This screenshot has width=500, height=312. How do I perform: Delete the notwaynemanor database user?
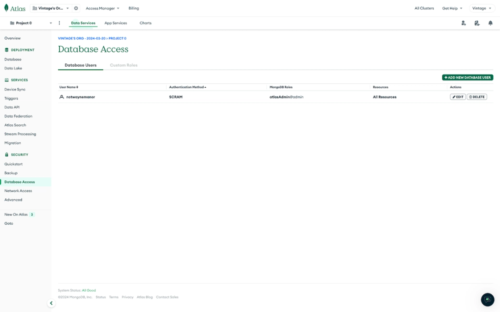[x=477, y=97]
